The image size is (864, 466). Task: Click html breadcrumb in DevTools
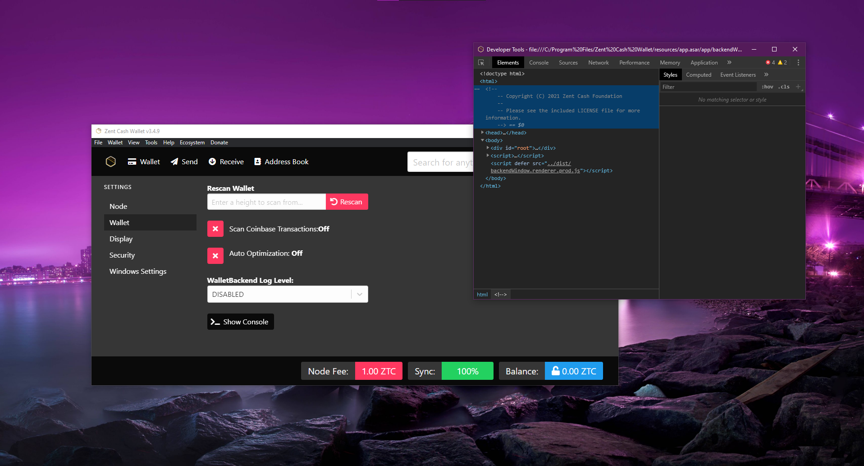482,295
